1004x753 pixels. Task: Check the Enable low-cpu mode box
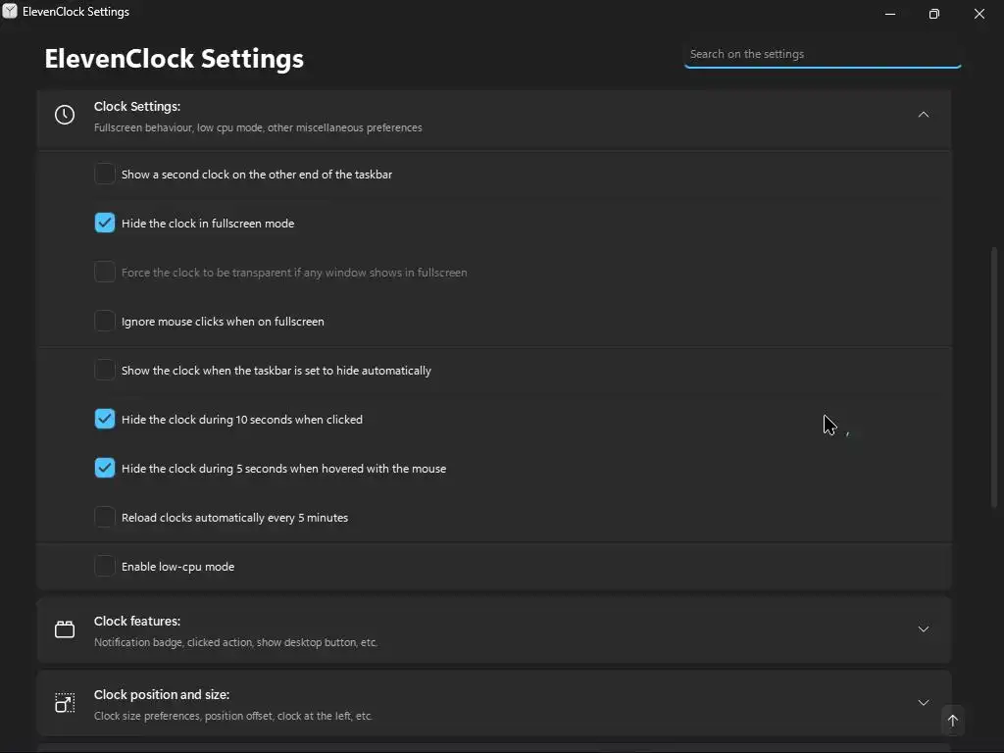[x=105, y=567]
